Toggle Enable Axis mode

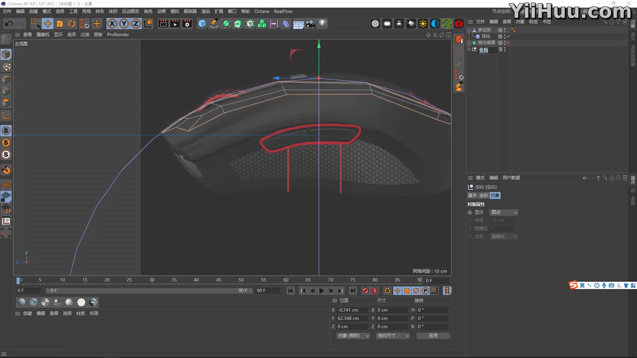pyautogui.click(x=6, y=115)
